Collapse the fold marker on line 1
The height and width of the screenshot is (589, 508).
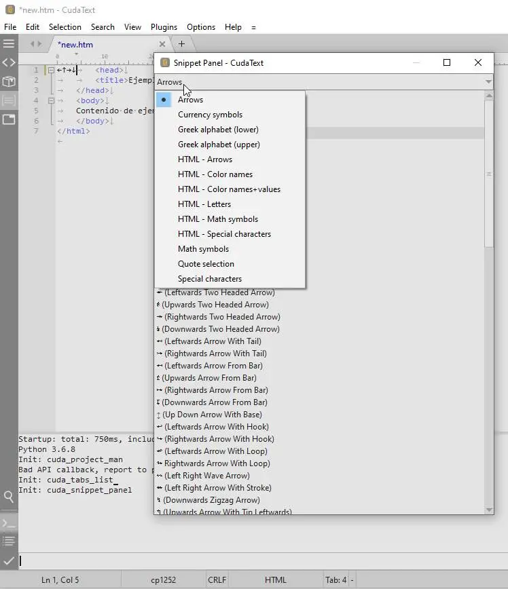click(x=51, y=71)
